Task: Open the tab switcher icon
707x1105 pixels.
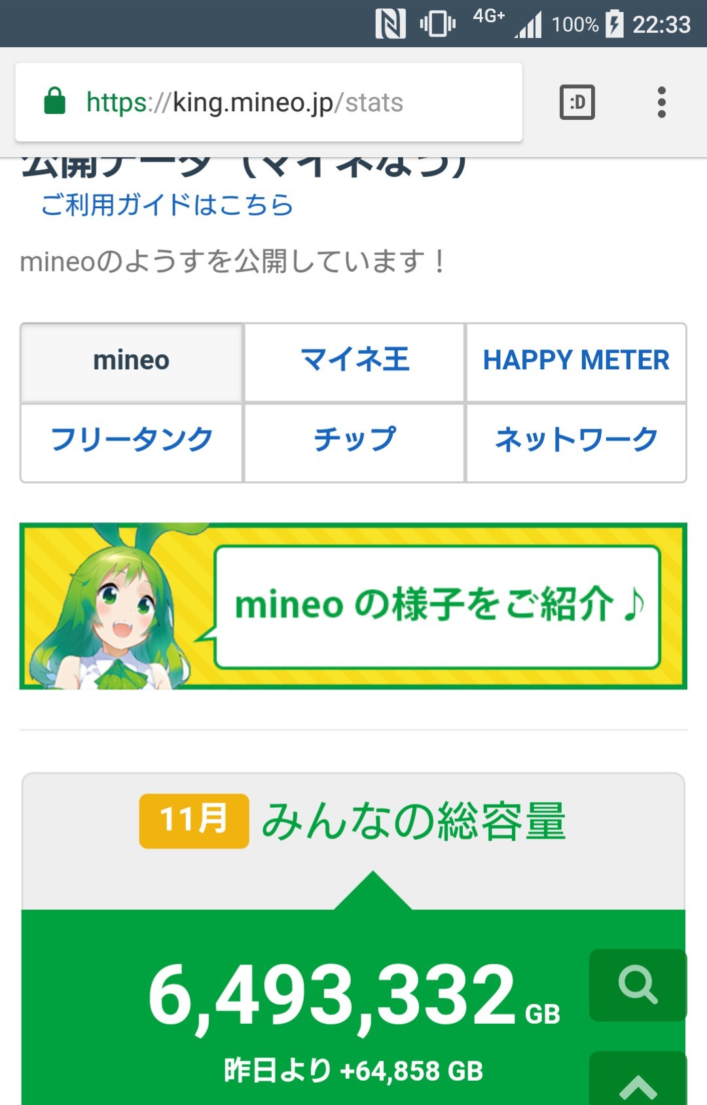Action: pos(577,102)
